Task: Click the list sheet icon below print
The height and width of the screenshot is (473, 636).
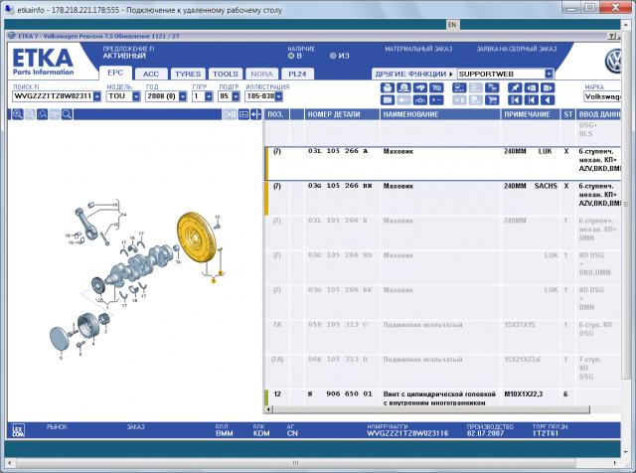Action: 388,99
